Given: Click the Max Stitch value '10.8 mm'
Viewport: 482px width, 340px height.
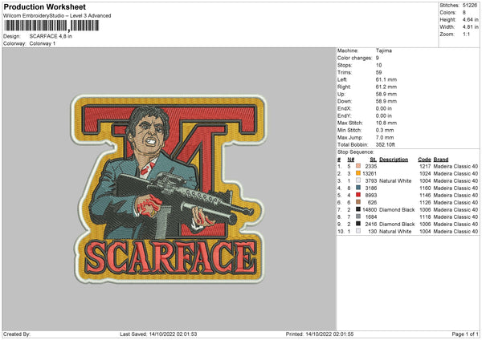Looking at the screenshot, I should 386,123.
